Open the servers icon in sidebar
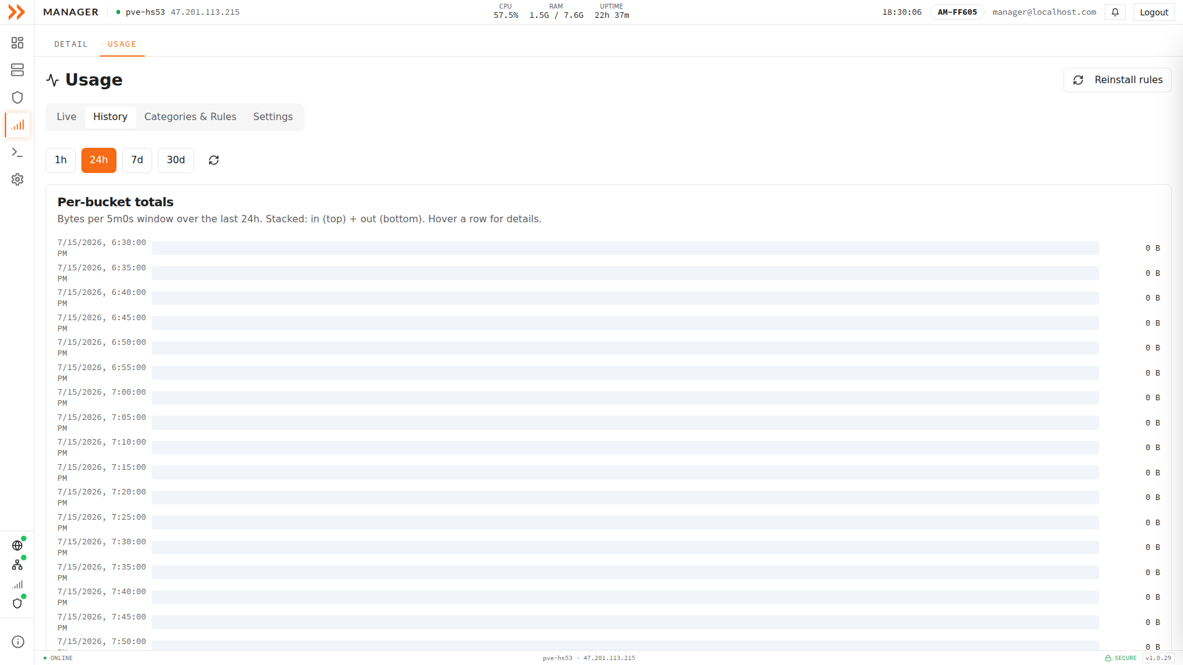Viewport: 1183px width, 665px height. click(17, 70)
